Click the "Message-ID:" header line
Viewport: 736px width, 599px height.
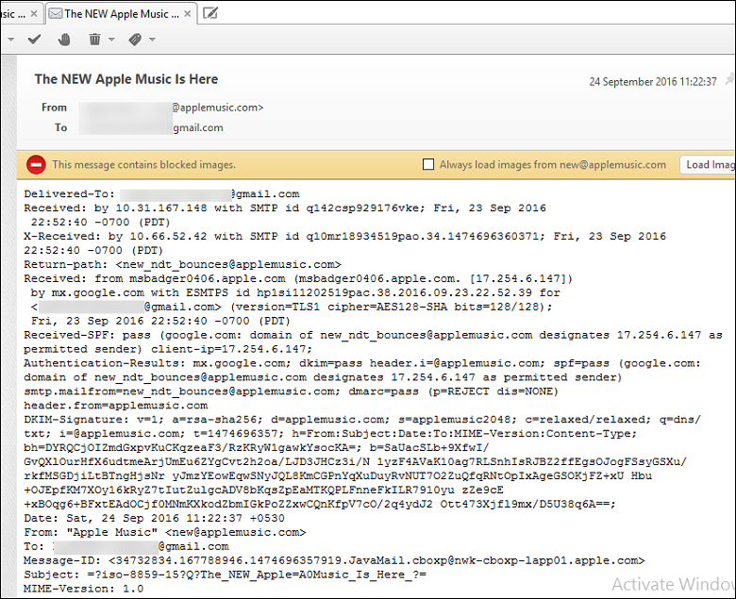(x=334, y=560)
